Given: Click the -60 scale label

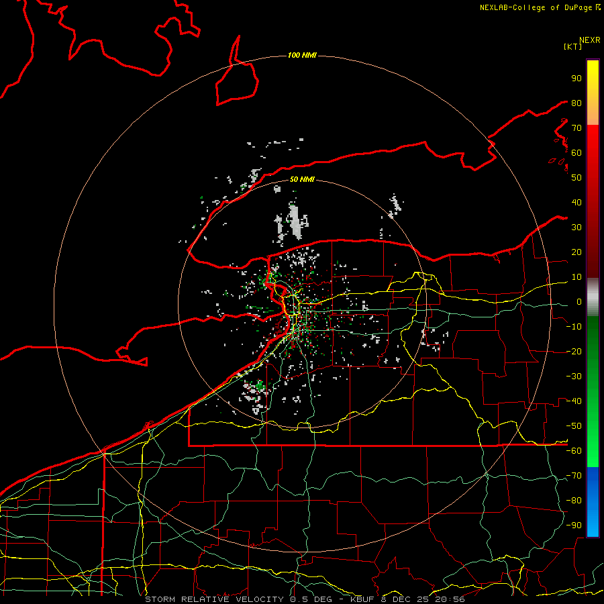Looking at the screenshot, I should click(x=574, y=451).
